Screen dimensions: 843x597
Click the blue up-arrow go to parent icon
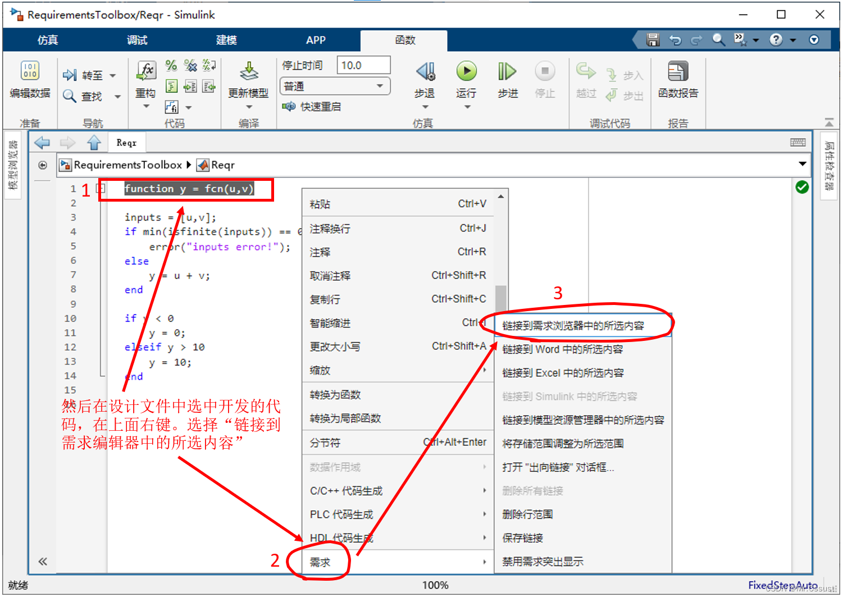tap(94, 143)
